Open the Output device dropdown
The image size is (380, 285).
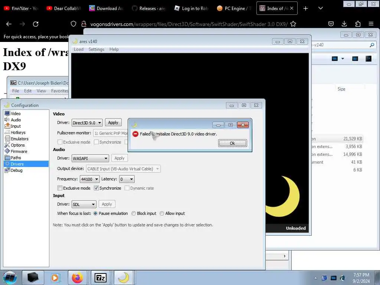[123, 169]
